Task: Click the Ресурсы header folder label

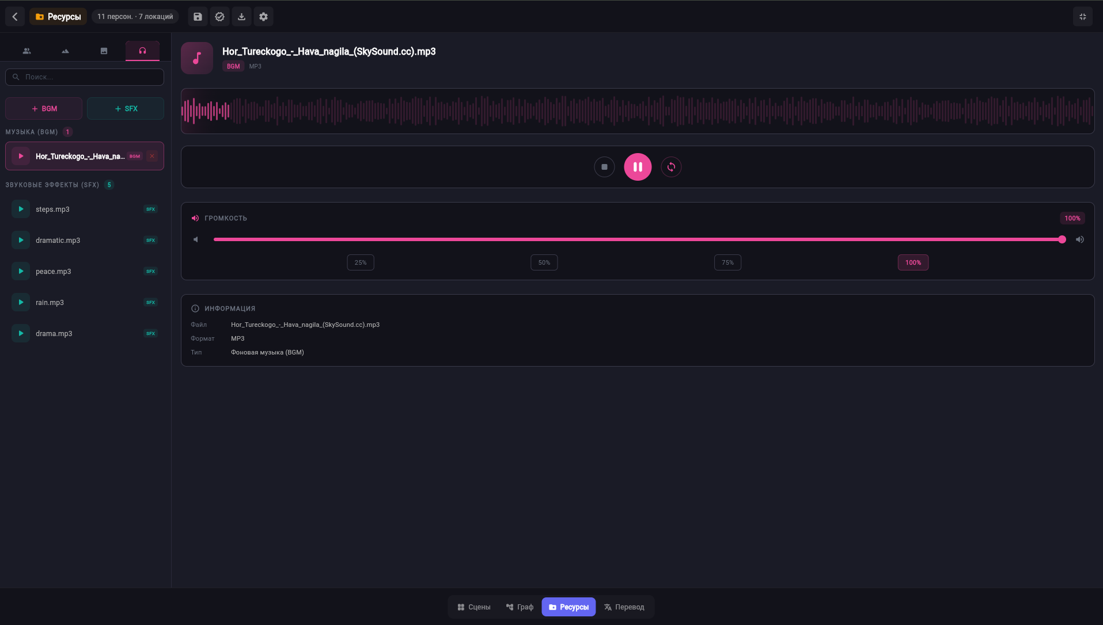Action: coord(58,17)
